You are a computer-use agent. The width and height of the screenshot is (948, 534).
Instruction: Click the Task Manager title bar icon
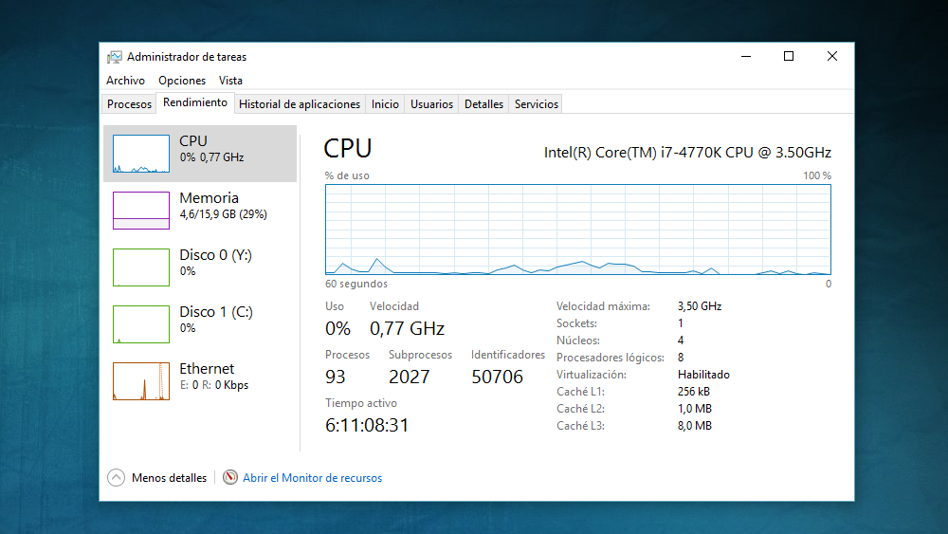(x=115, y=57)
